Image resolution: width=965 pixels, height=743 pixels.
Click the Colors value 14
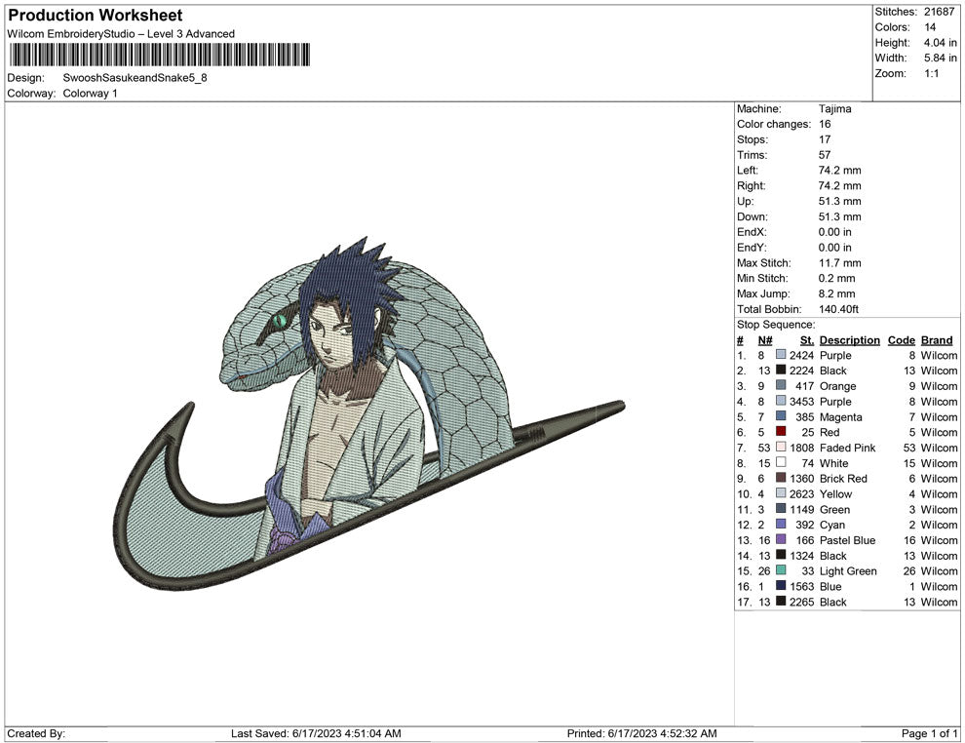click(x=929, y=27)
